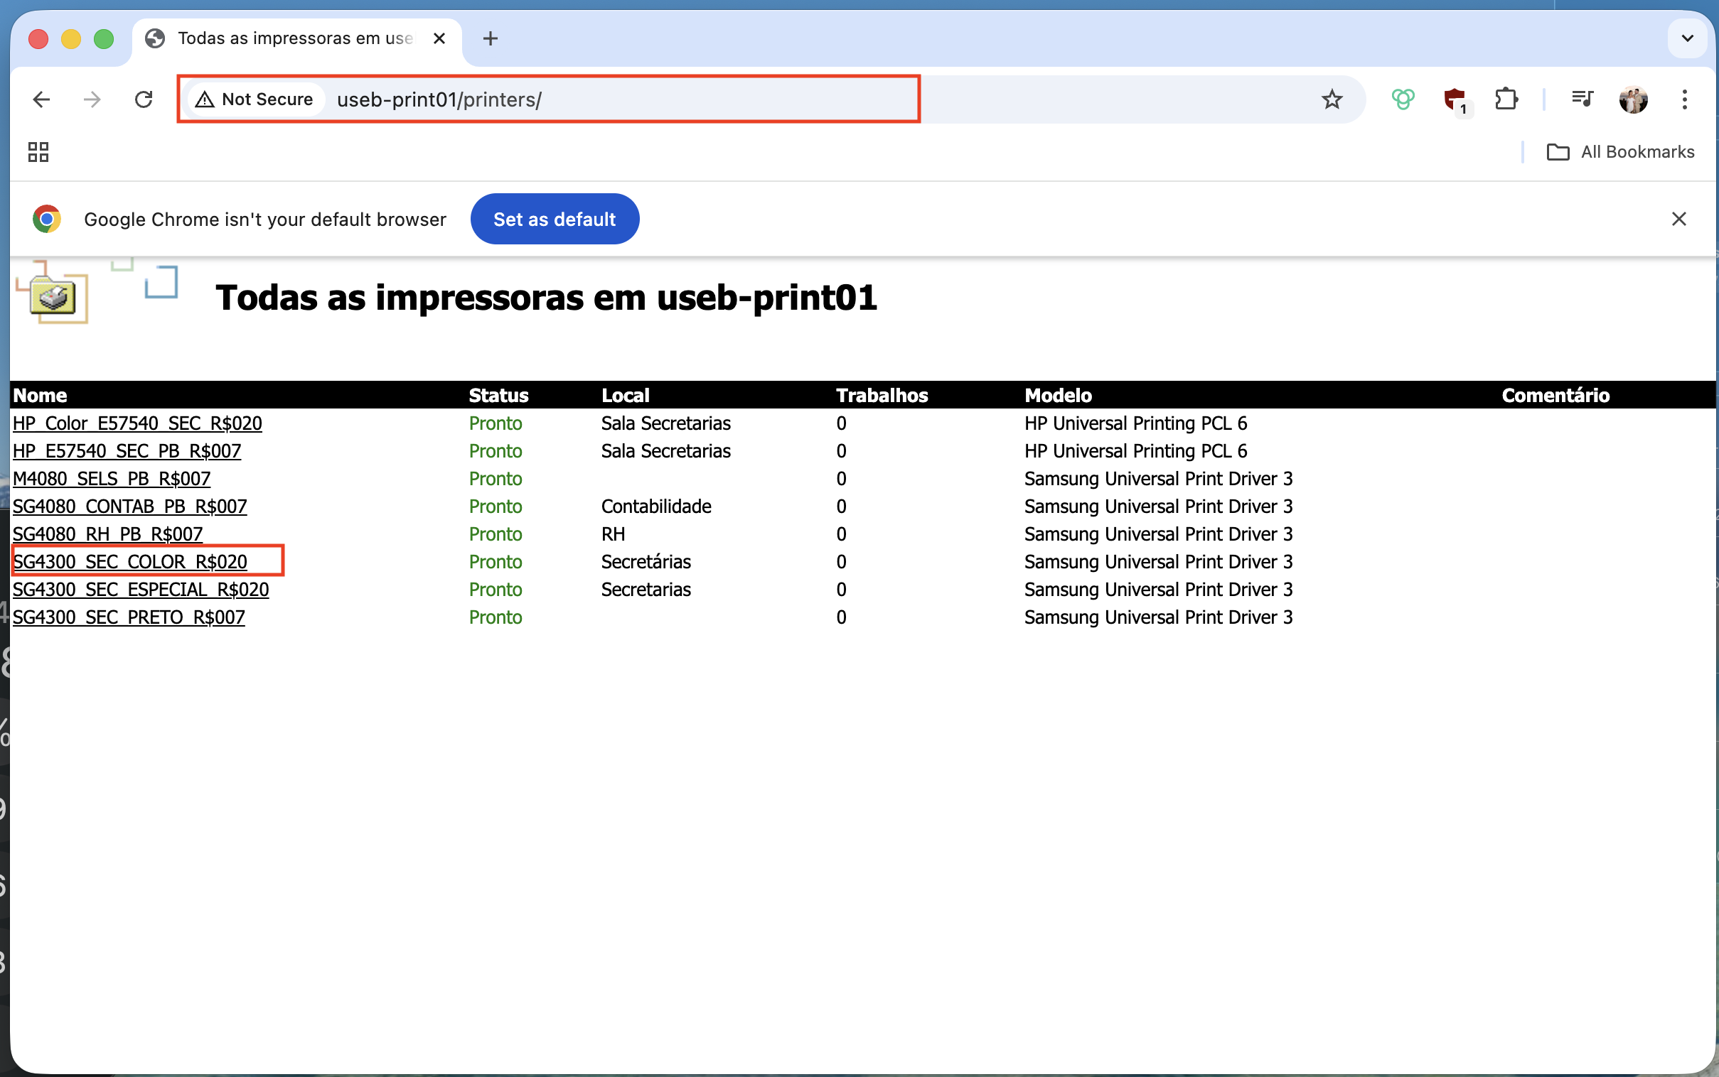Click the red shield extension icon
Image resolution: width=1719 pixels, height=1077 pixels.
coord(1454,99)
